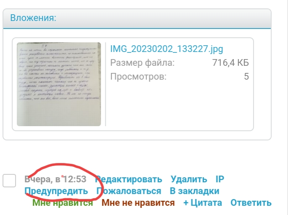Reply to the post via 'Ответить'

pos(251,203)
